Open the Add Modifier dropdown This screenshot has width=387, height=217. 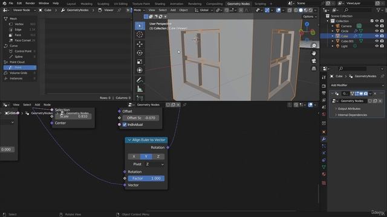pyautogui.click(x=357, y=86)
